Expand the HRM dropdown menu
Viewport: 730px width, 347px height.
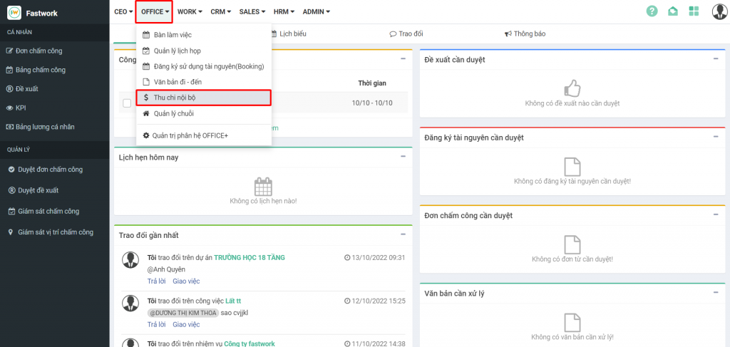[x=283, y=11]
